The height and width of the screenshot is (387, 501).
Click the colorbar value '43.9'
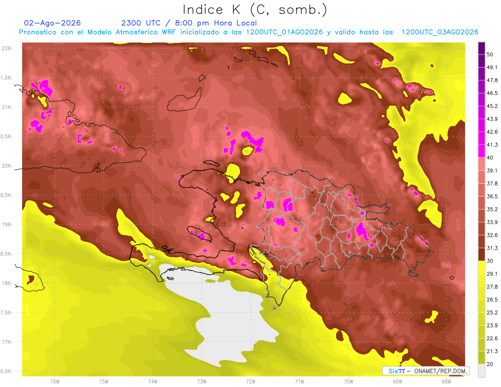pos(492,119)
